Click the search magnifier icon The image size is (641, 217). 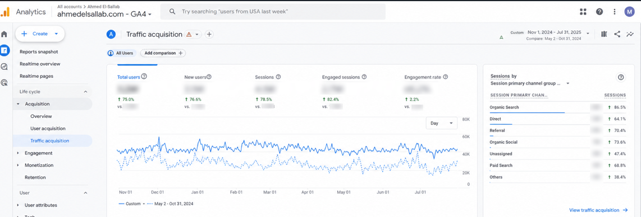(172, 12)
